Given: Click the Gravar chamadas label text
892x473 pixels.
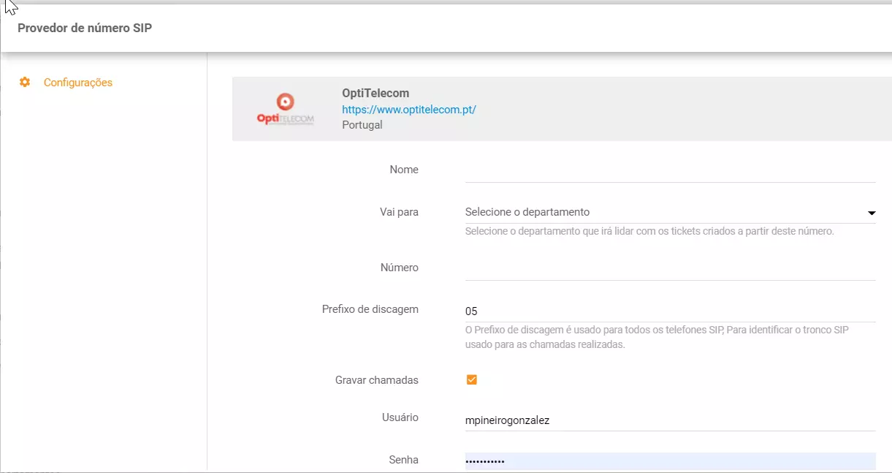Looking at the screenshot, I should tap(376, 379).
